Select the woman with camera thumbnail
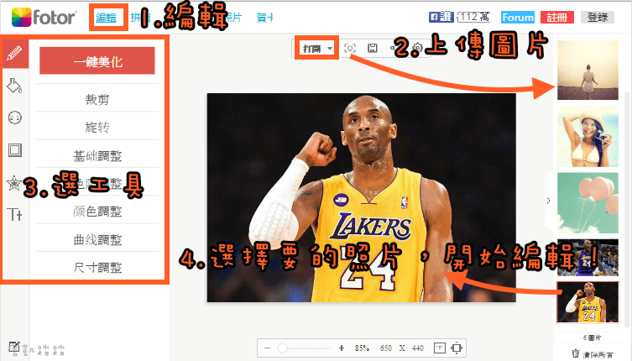The height and width of the screenshot is (361, 632). (x=588, y=137)
